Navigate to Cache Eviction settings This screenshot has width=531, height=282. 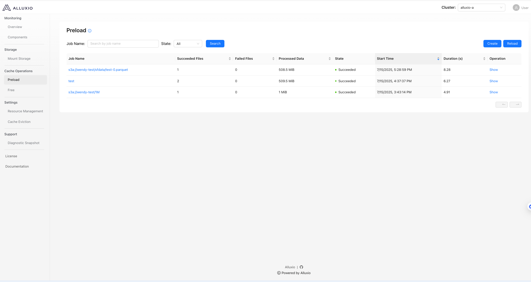19,122
